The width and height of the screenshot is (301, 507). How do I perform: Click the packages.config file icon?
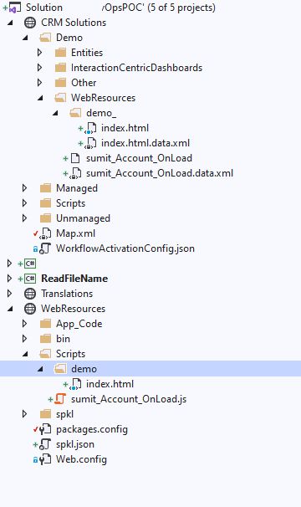click(45, 429)
